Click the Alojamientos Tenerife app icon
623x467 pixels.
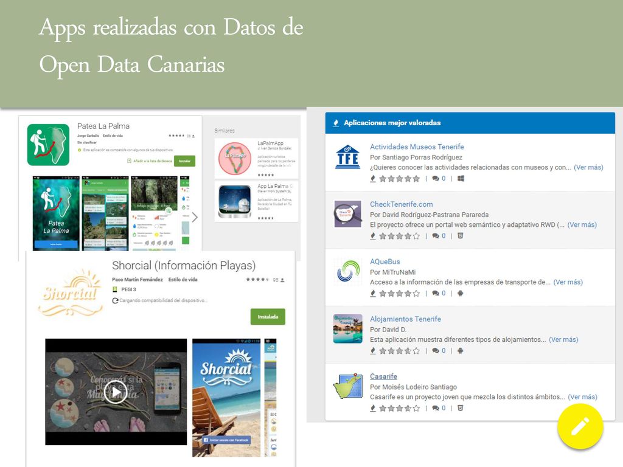tap(348, 329)
